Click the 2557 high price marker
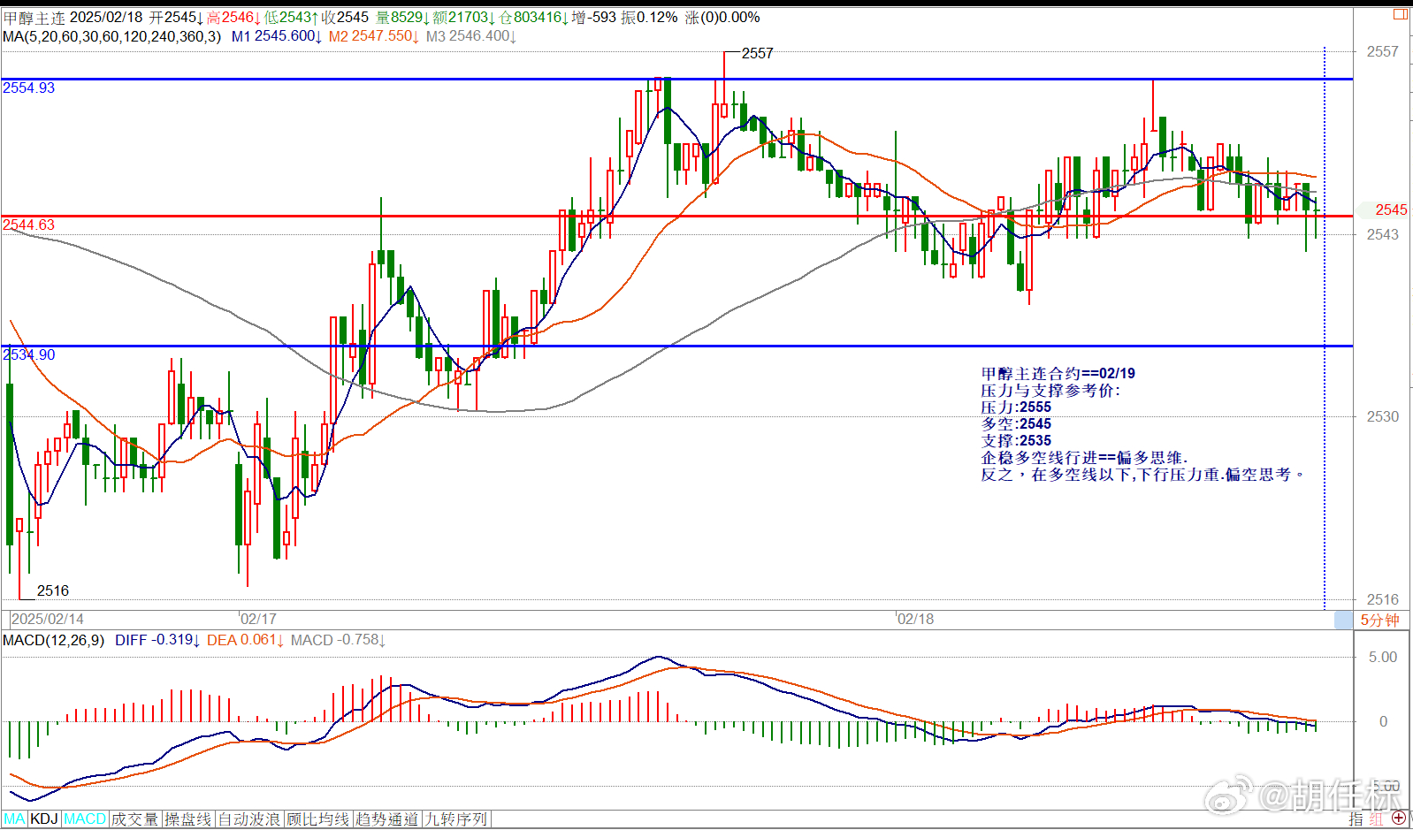Screen dimensions: 1413x830 757,54
